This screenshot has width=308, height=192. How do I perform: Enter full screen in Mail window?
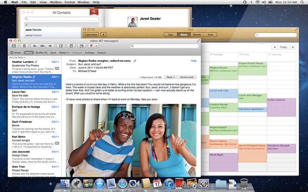[x=198, y=40]
